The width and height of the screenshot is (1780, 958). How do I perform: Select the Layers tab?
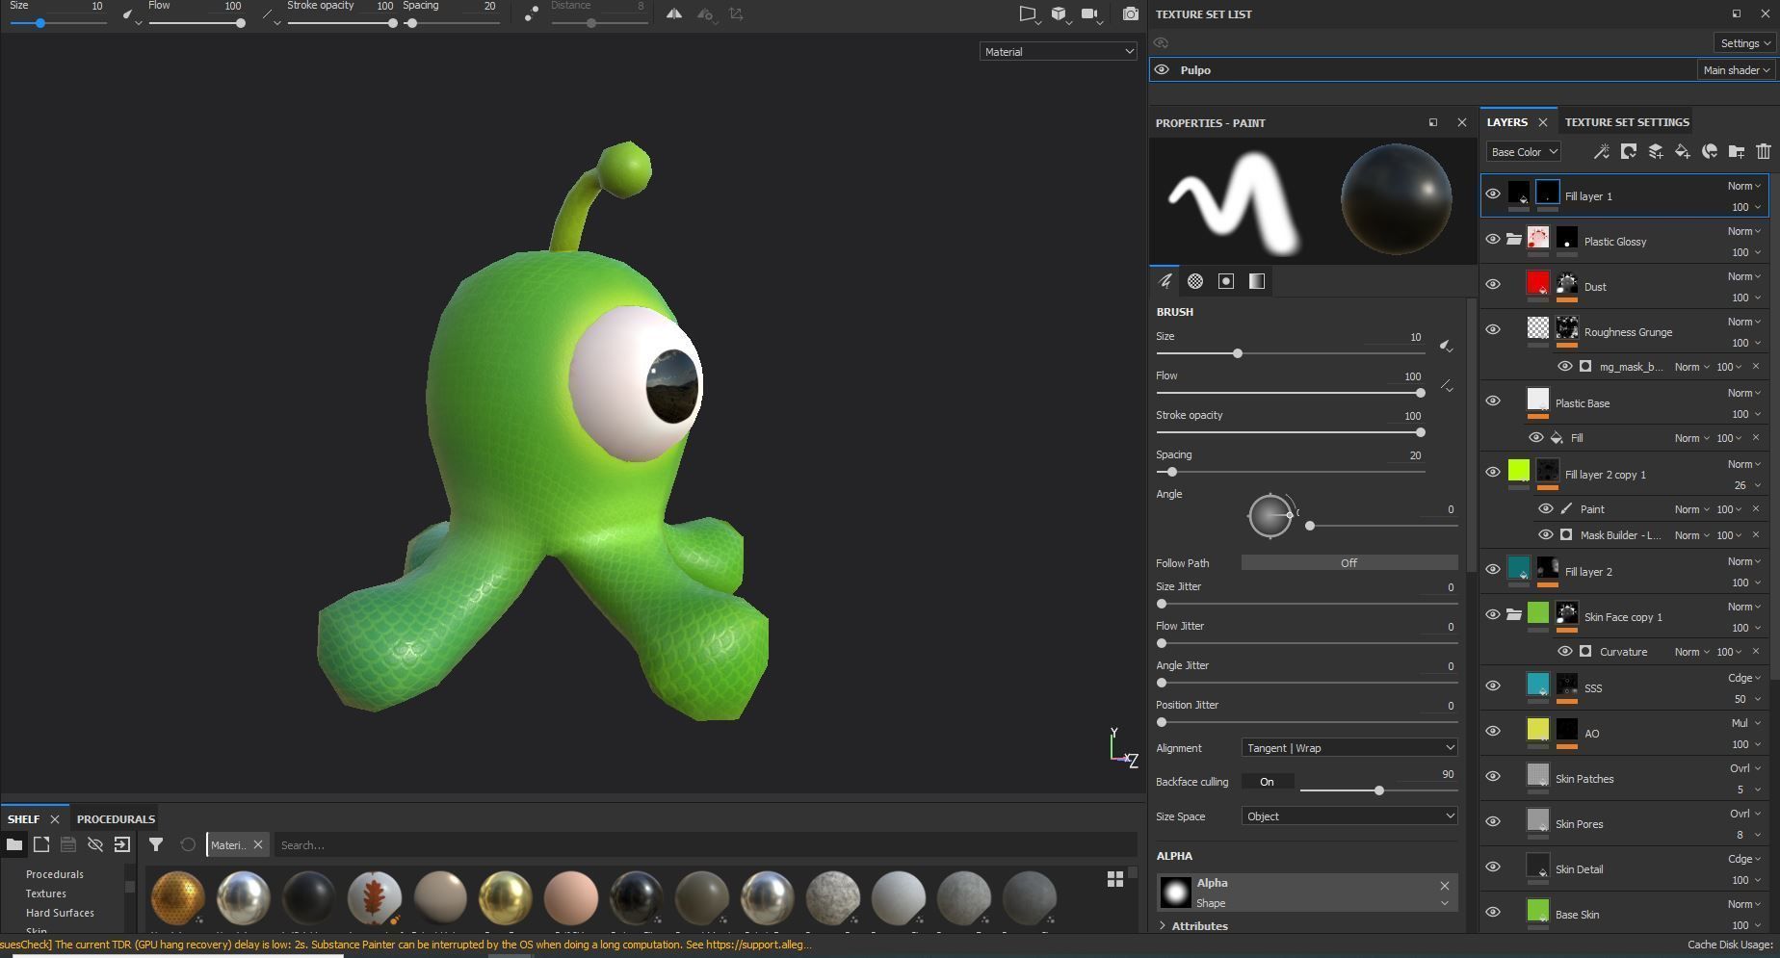click(1506, 122)
